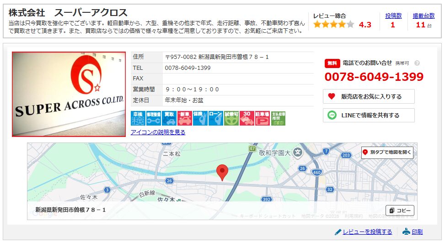Open the 掲載台数 listed cars link
The image size is (445, 242).
click(424, 16)
